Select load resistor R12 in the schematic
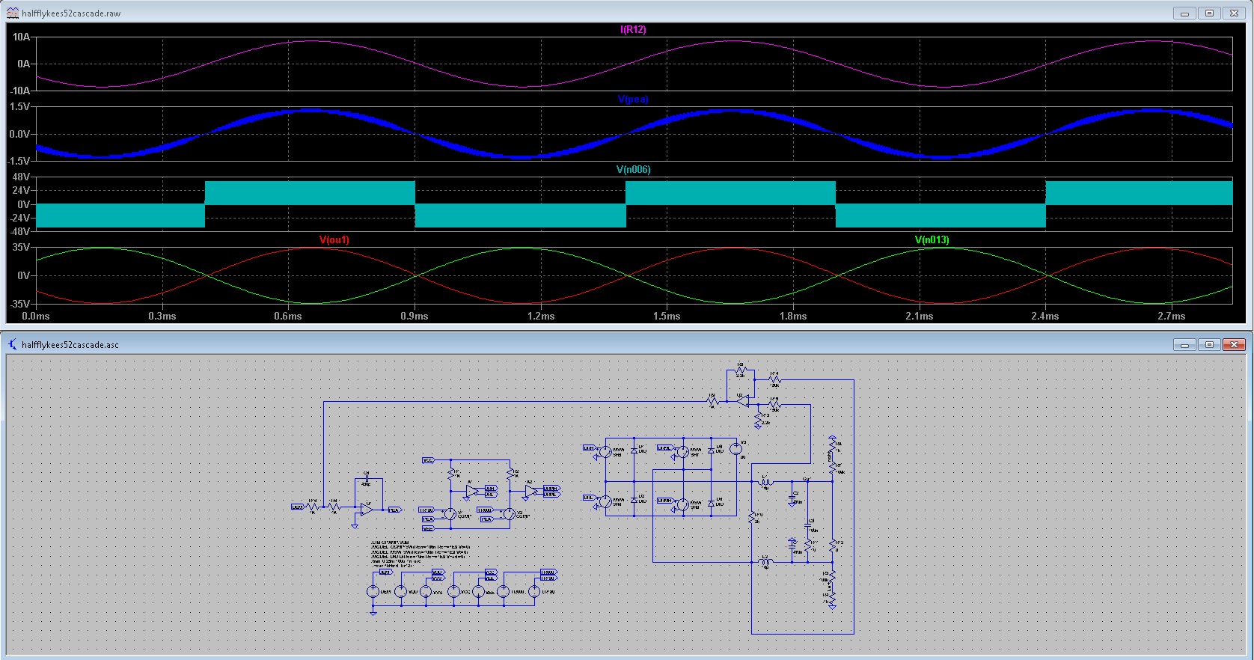 pyautogui.click(x=833, y=546)
